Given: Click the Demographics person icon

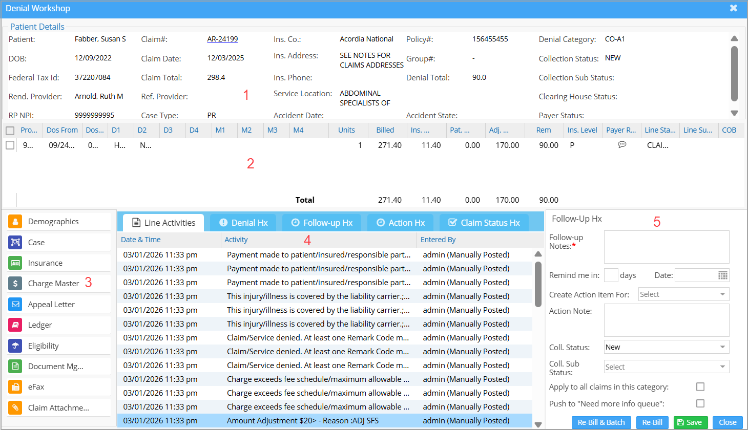Looking at the screenshot, I should tap(15, 222).
